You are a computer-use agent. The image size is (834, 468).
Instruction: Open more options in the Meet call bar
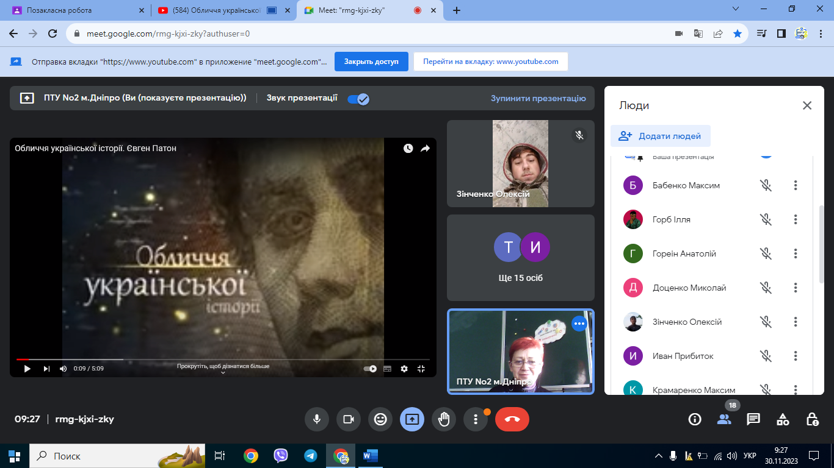coord(476,419)
